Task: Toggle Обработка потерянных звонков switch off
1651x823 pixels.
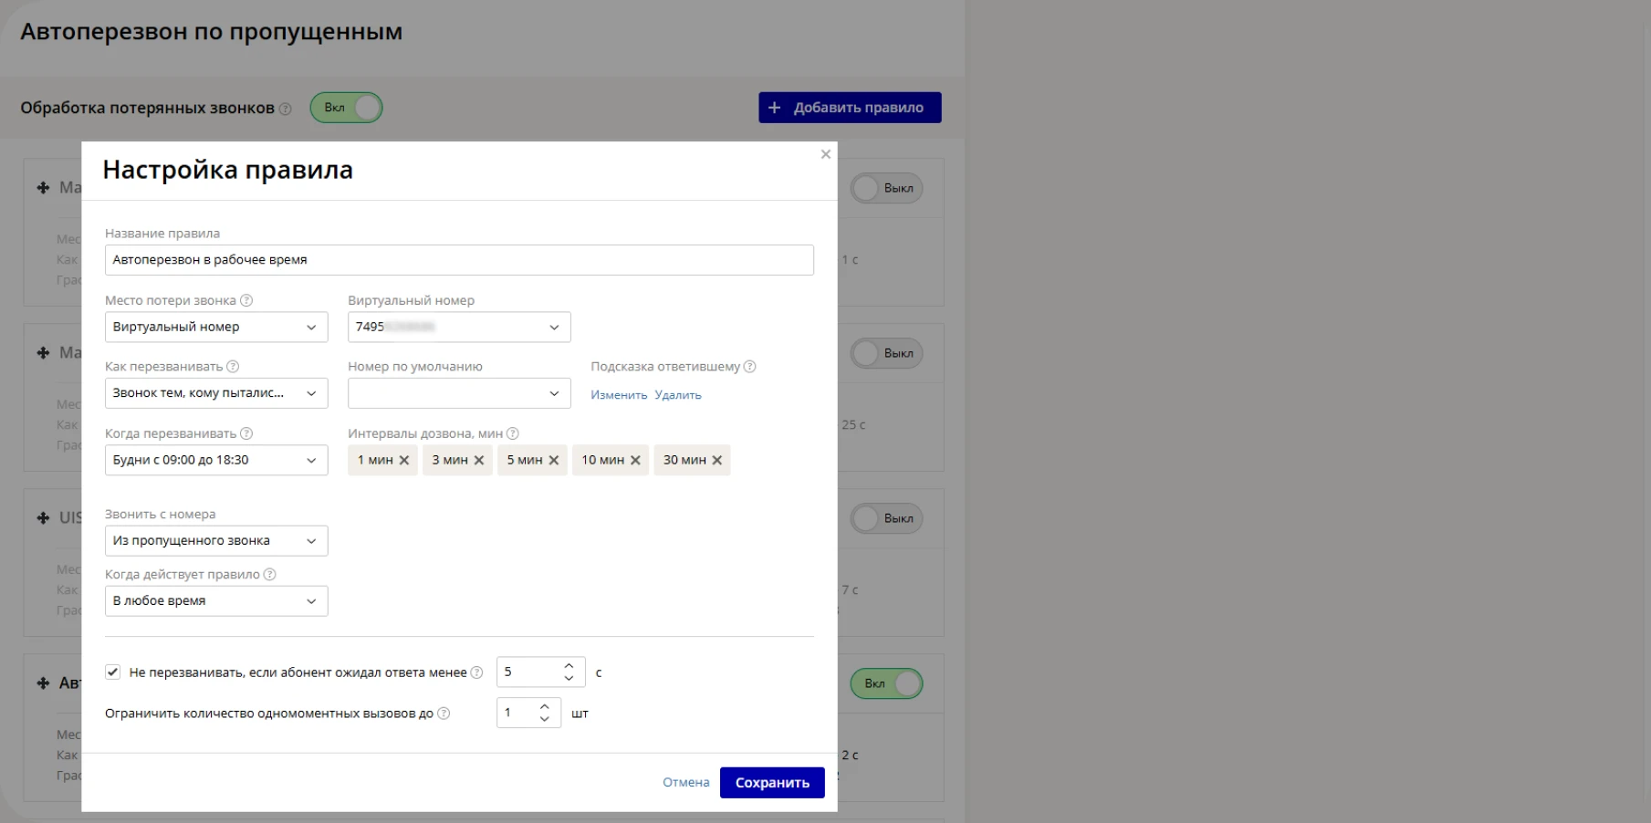Action: click(346, 108)
